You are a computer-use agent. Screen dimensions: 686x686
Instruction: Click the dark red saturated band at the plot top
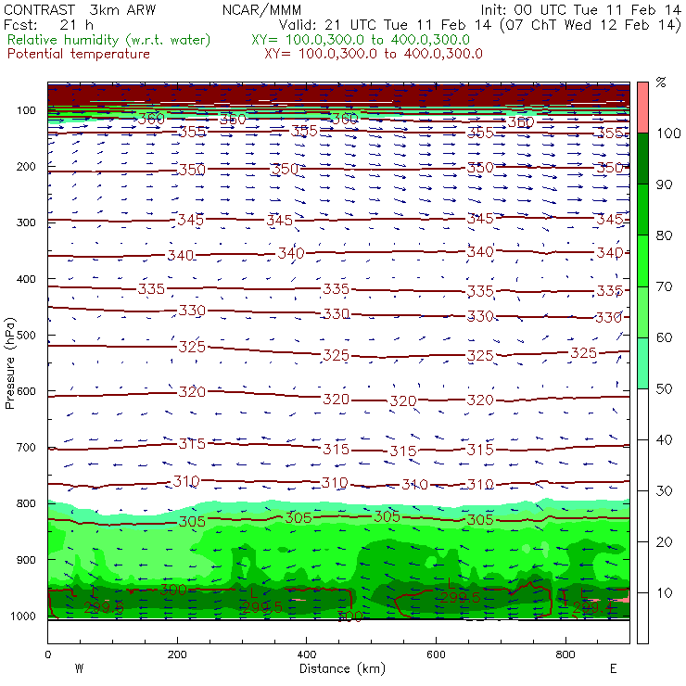click(339, 95)
